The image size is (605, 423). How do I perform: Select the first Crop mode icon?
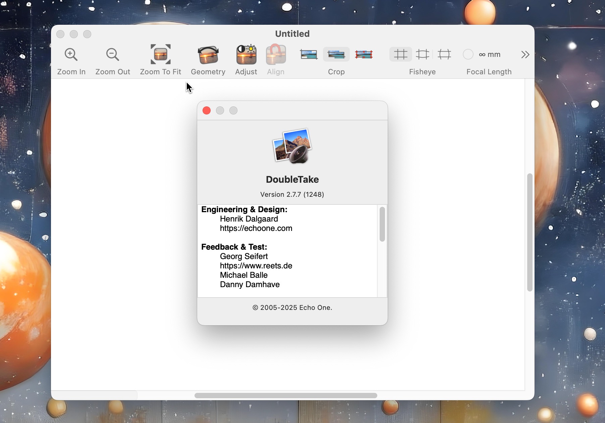tap(309, 54)
